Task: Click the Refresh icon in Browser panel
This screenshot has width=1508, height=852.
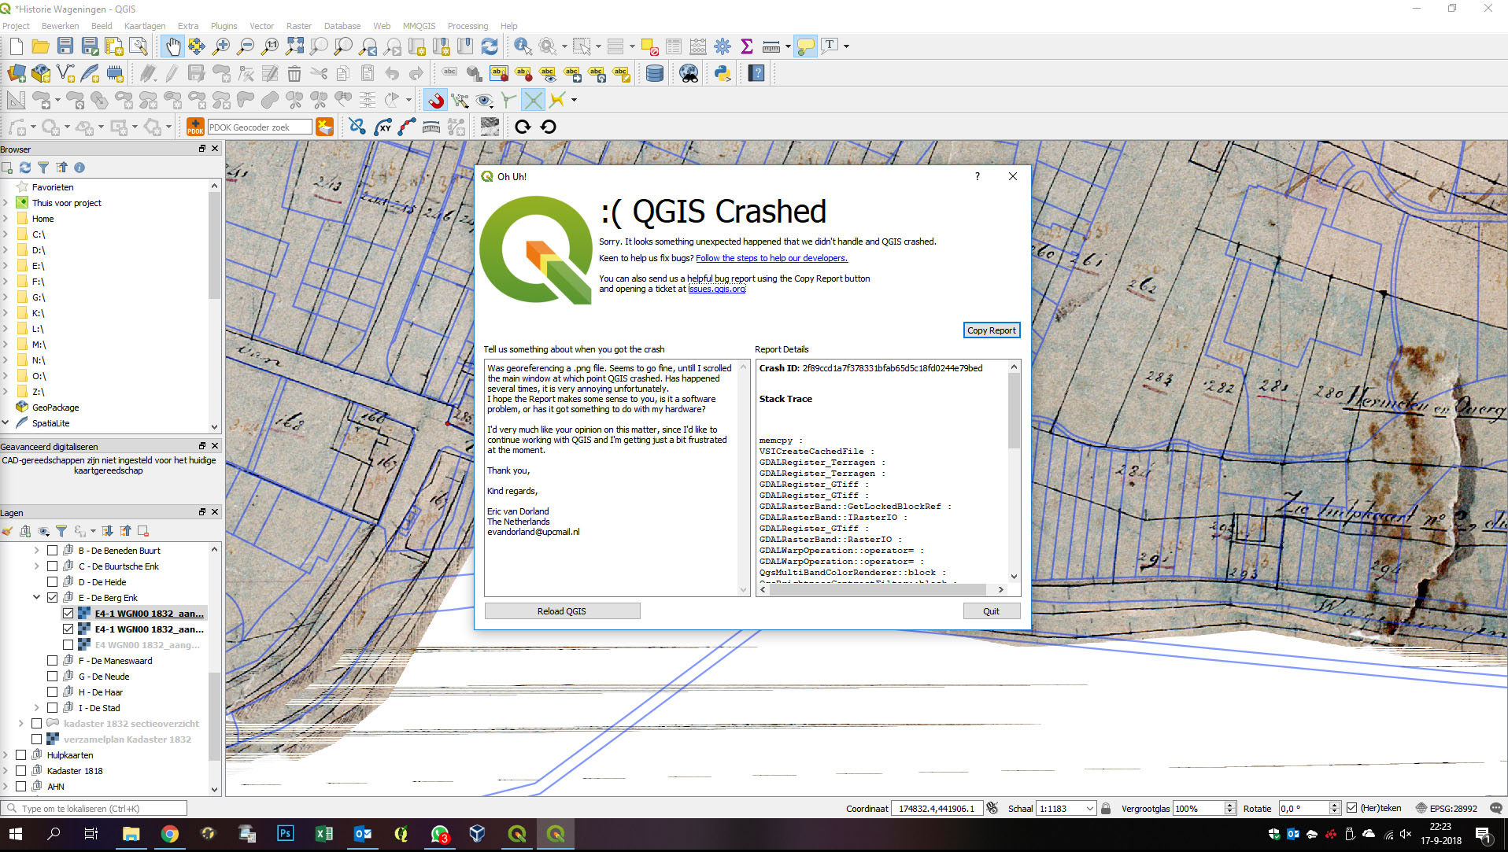Action: tap(25, 168)
